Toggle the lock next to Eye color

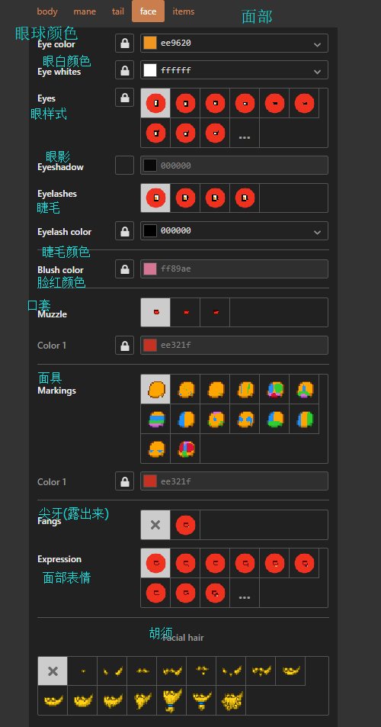click(x=124, y=43)
